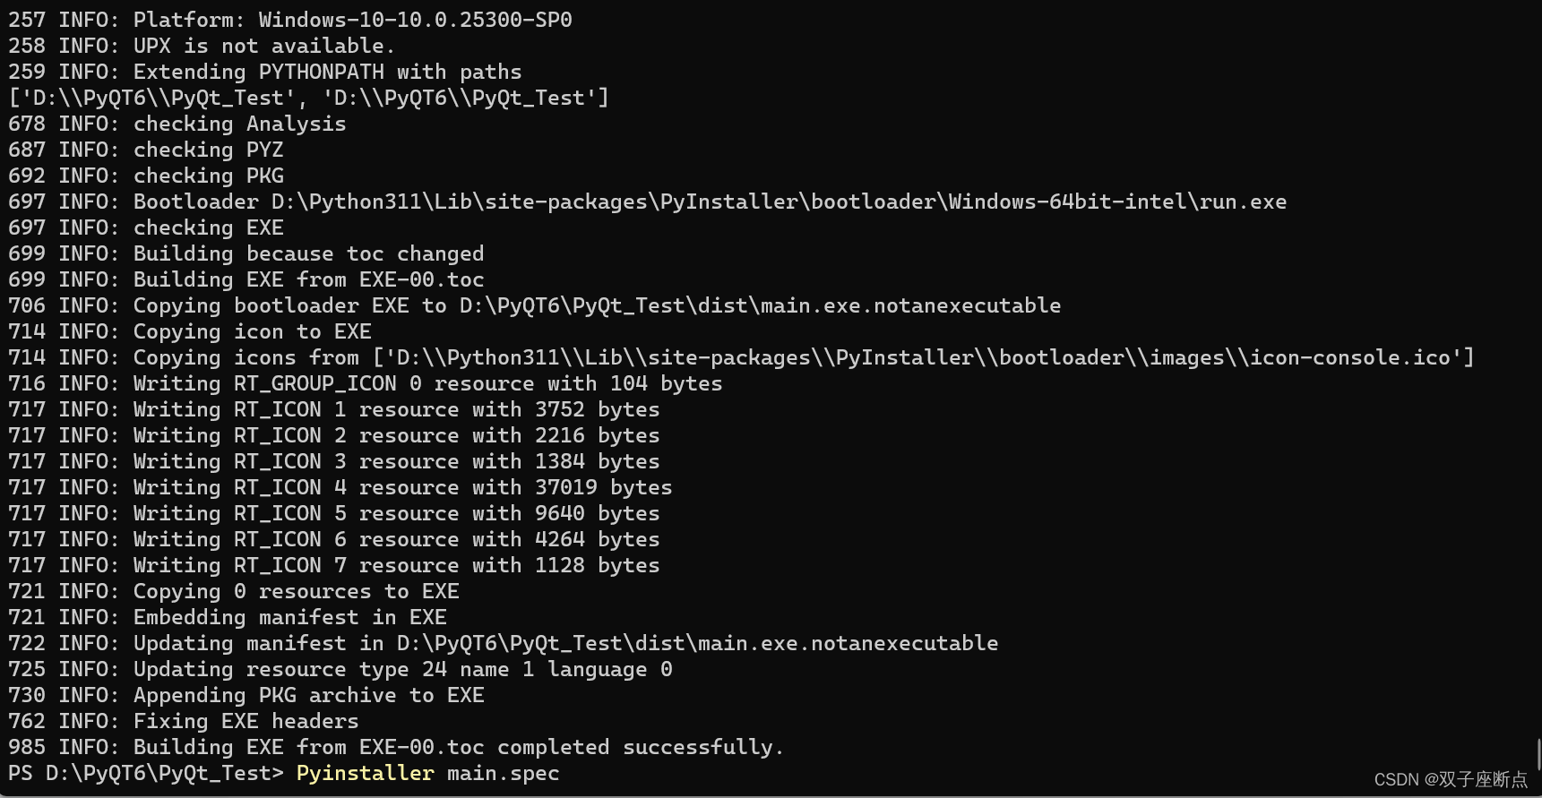Click the Pyinstaller command in the prompt
The width and height of the screenshot is (1542, 798).
click(x=365, y=773)
